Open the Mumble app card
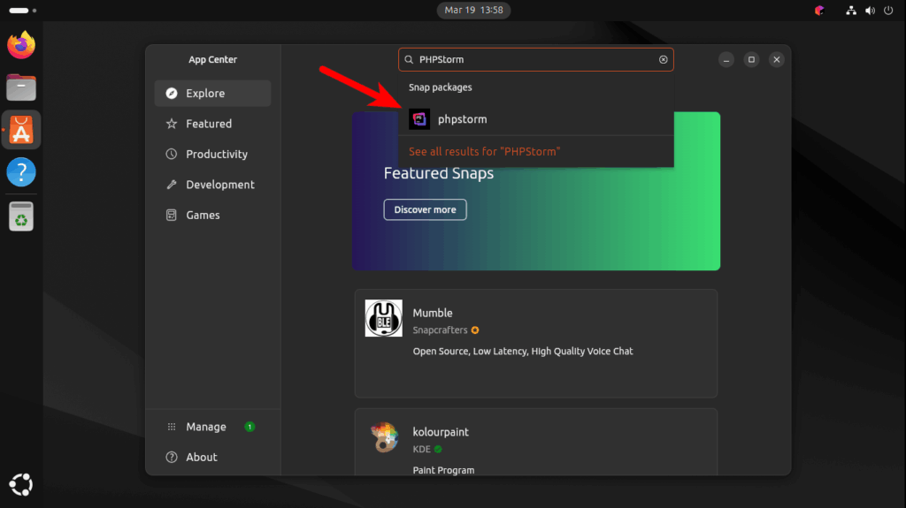Screen dimensions: 906x508 (535, 344)
